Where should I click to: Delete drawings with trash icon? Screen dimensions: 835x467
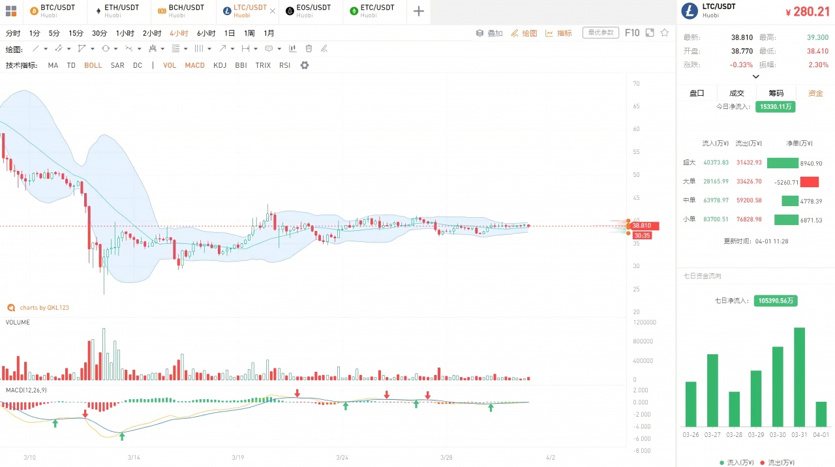309,48
